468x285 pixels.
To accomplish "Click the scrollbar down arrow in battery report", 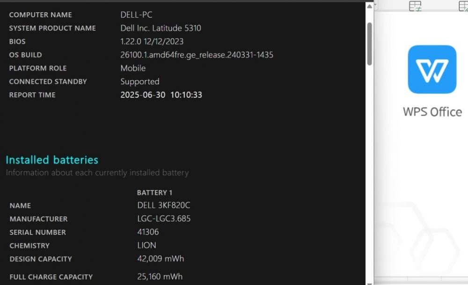I will 369,284.
